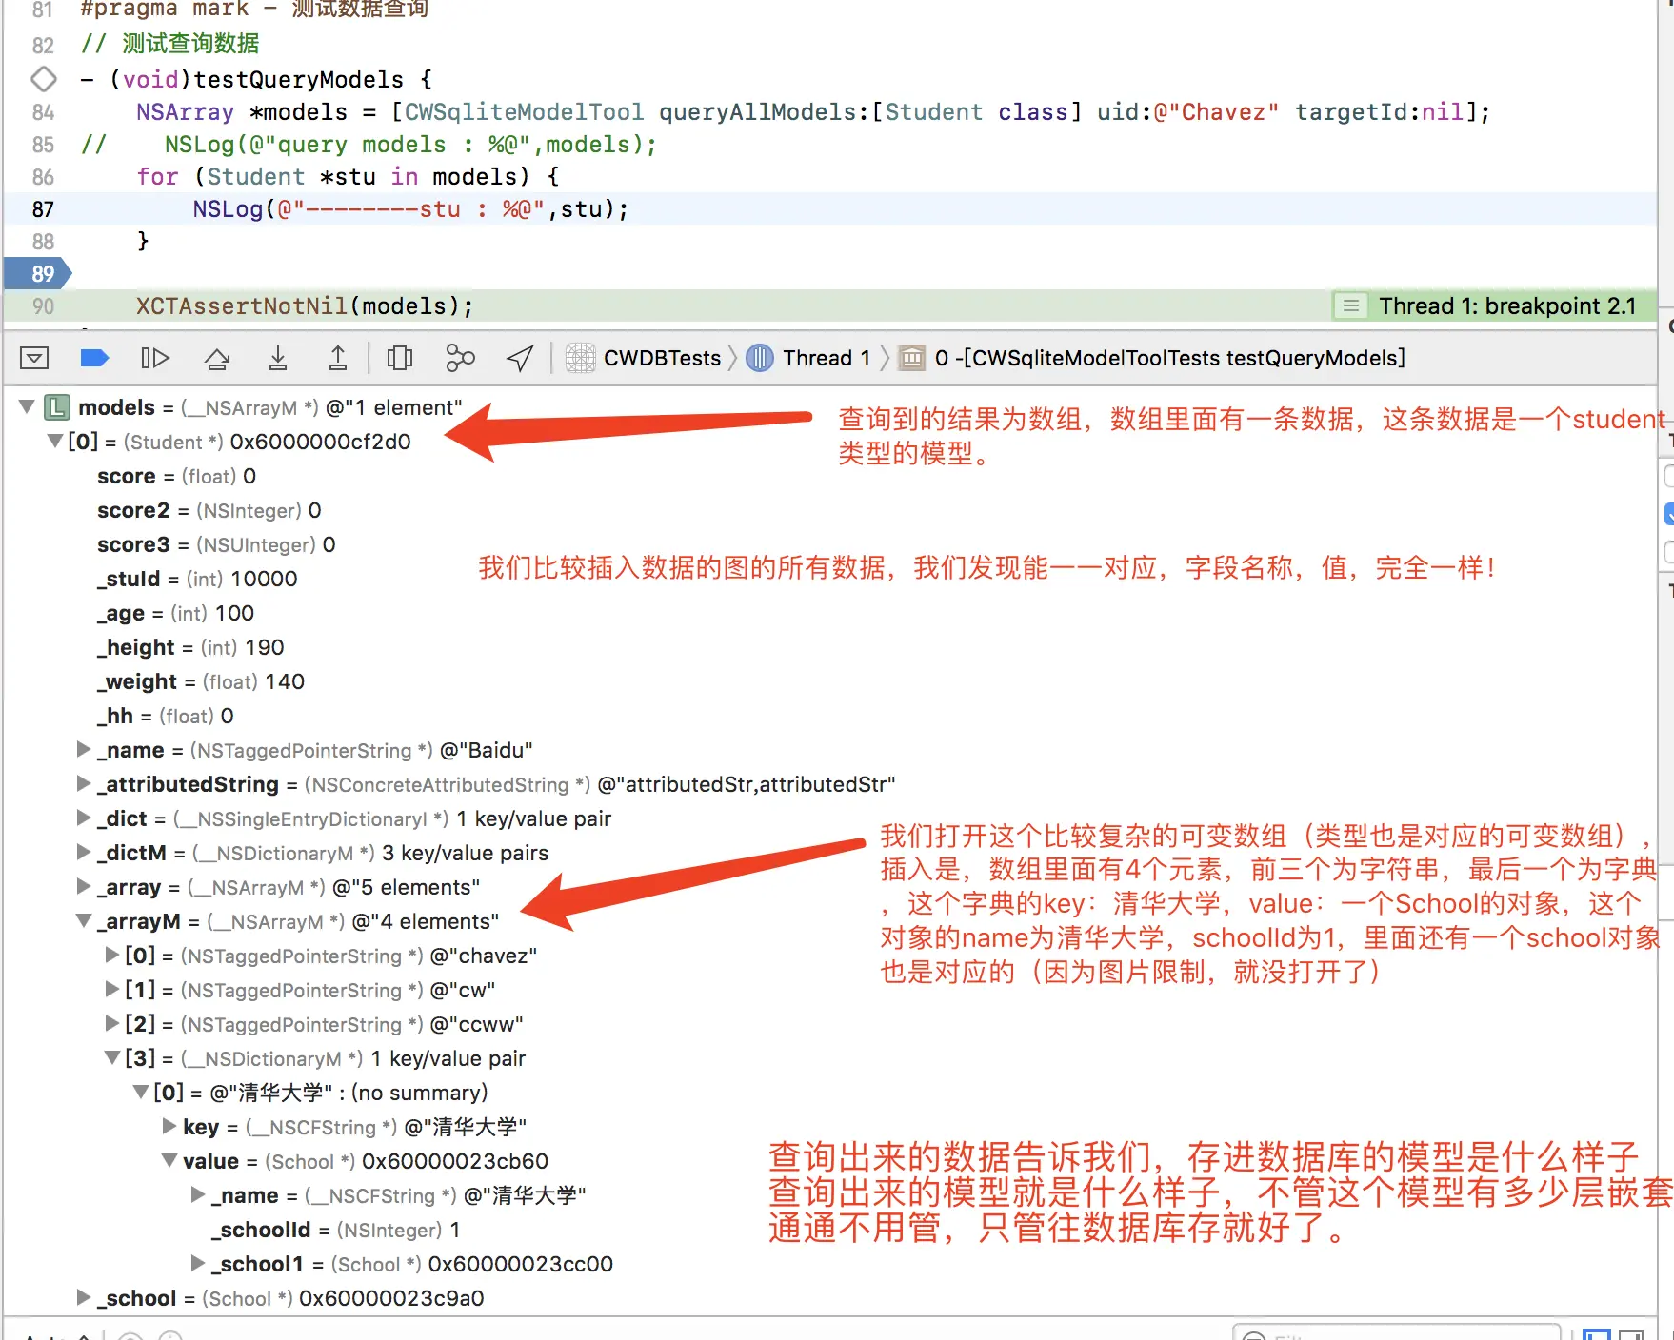Expand _arrayM element [0] chavez
1674x1340 pixels.
[112, 956]
